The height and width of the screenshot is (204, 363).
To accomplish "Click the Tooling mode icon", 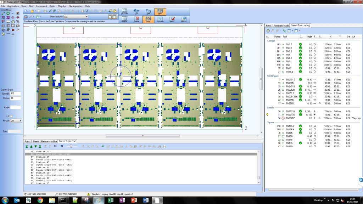I will click(136, 20).
